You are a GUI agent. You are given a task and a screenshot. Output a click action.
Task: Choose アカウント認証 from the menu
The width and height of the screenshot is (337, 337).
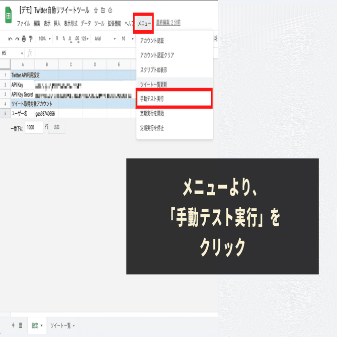(175, 40)
